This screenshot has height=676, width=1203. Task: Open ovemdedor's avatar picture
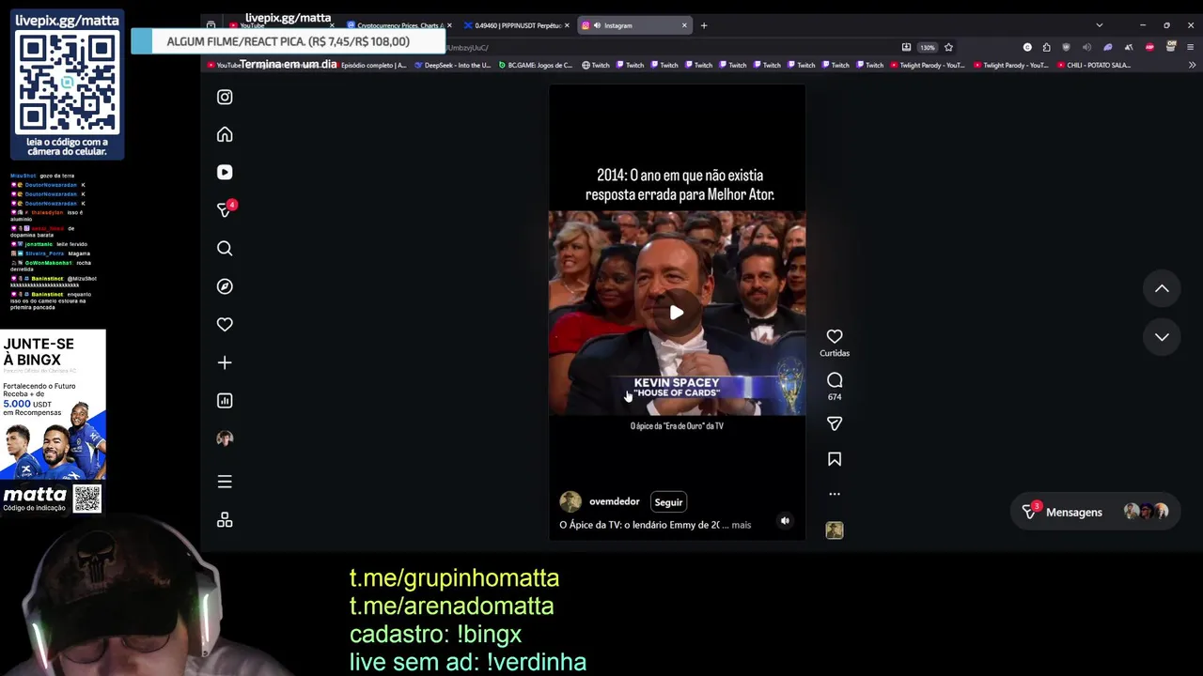click(x=570, y=501)
